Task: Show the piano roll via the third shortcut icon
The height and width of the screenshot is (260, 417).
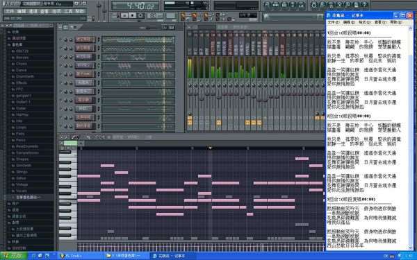Action: 284,5
